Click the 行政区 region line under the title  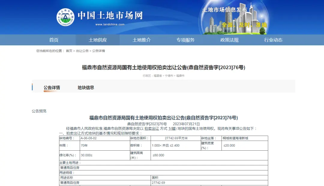click(x=163, y=76)
